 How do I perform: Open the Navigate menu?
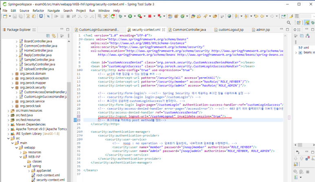click(x=54, y=11)
